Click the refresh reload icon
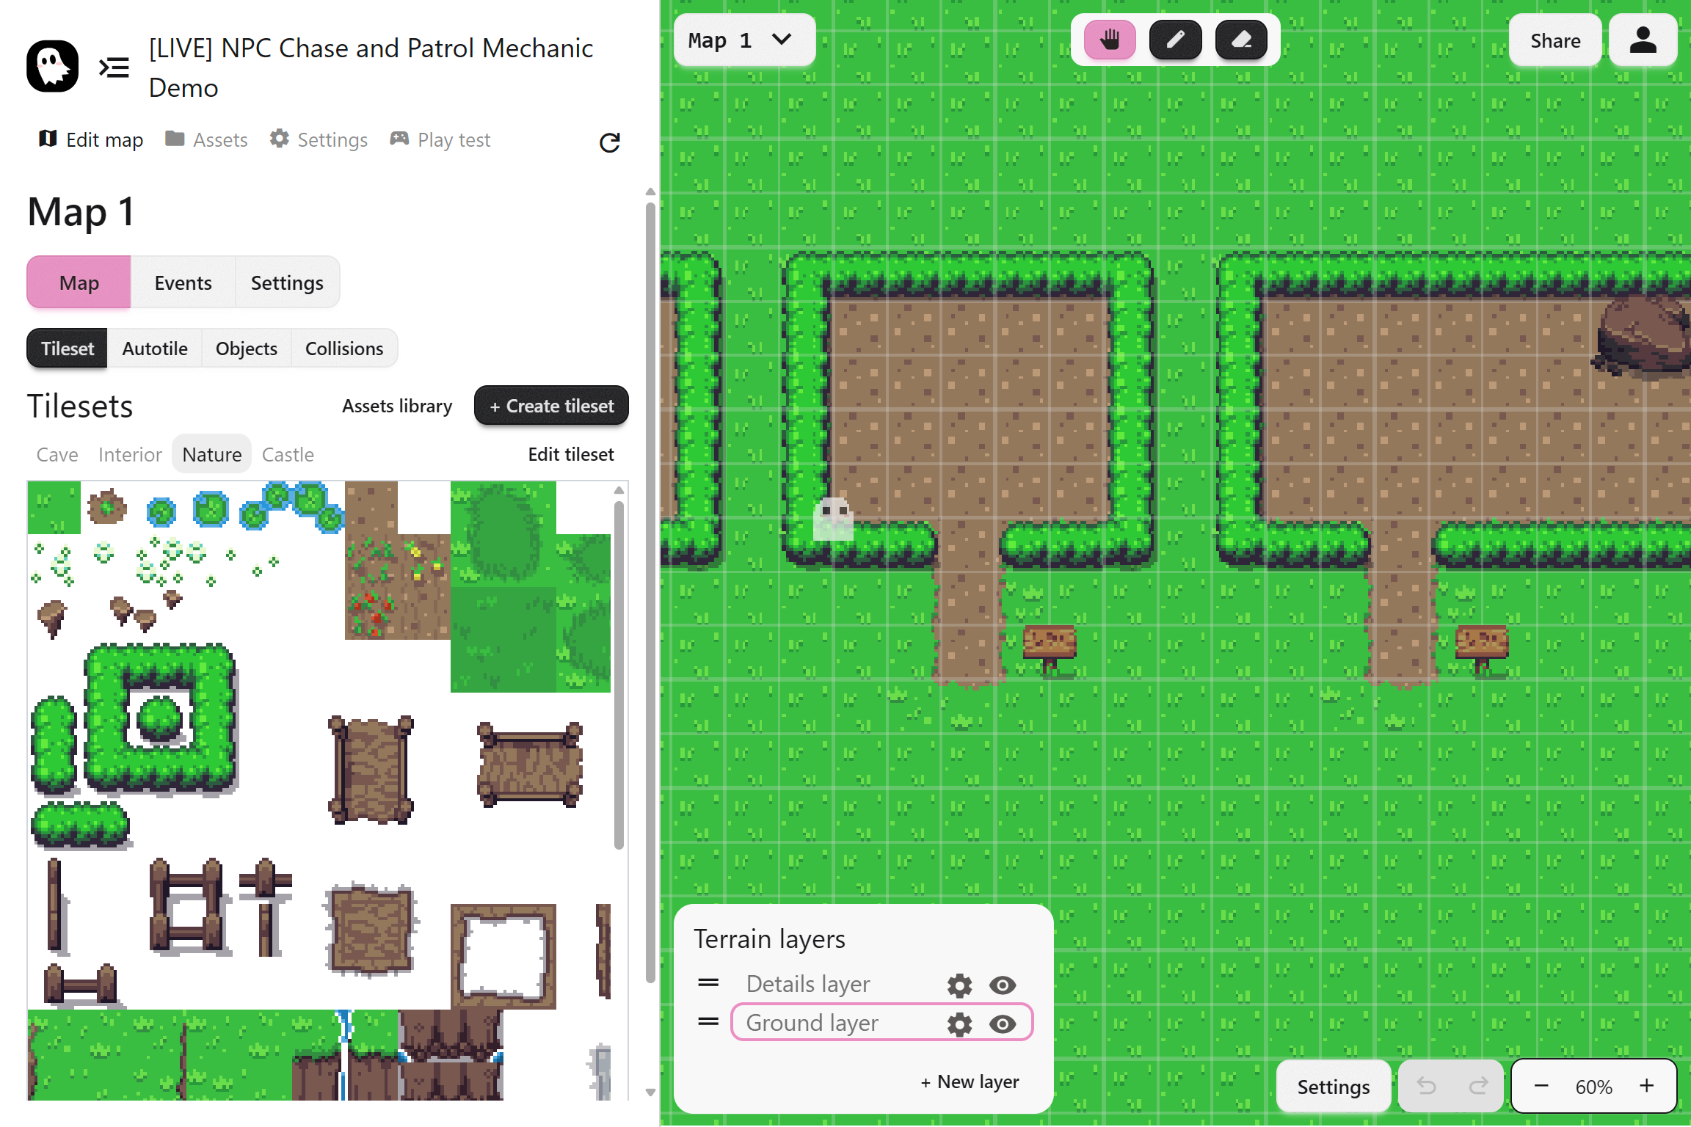Image resolution: width=1691 pixels, height=1127 pixels. point(609,142)
